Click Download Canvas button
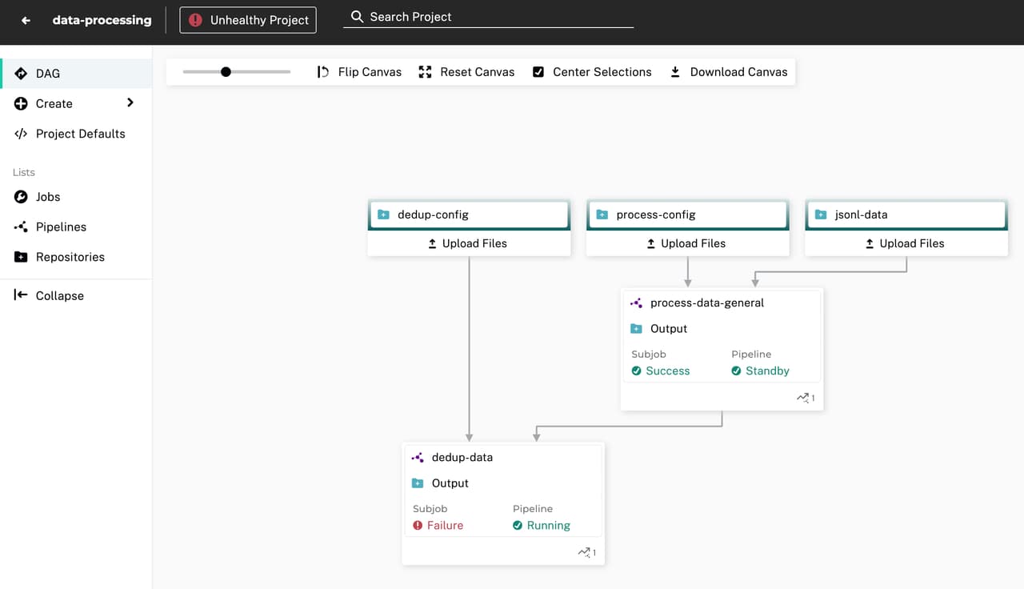1024x589 pixels. 729,72
